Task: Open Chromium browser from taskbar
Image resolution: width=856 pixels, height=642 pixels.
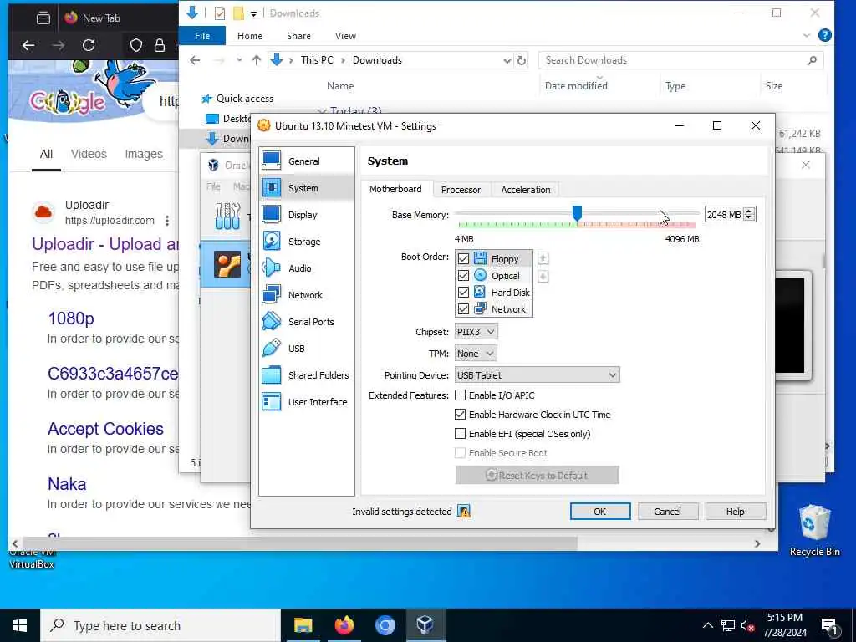Action: pos(385,625)
